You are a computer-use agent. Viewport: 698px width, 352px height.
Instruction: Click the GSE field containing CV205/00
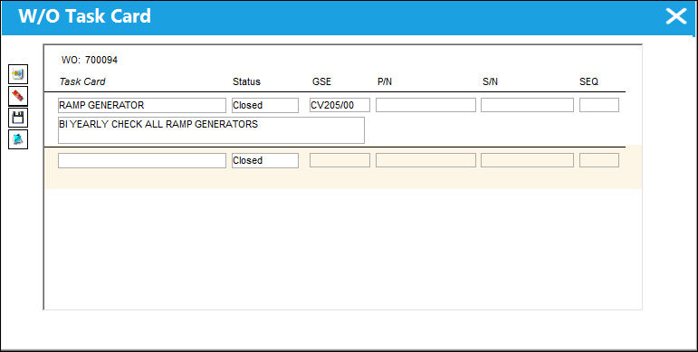click(x=339, y=105)
